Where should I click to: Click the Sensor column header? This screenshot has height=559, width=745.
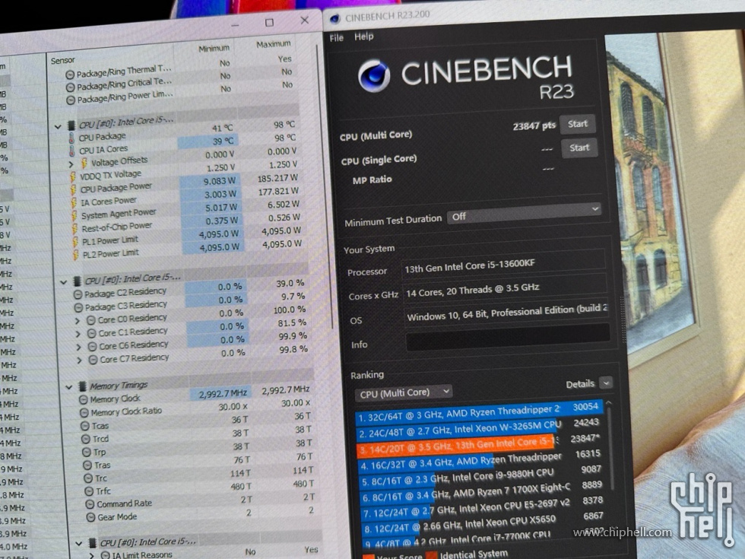coord(62,60)
